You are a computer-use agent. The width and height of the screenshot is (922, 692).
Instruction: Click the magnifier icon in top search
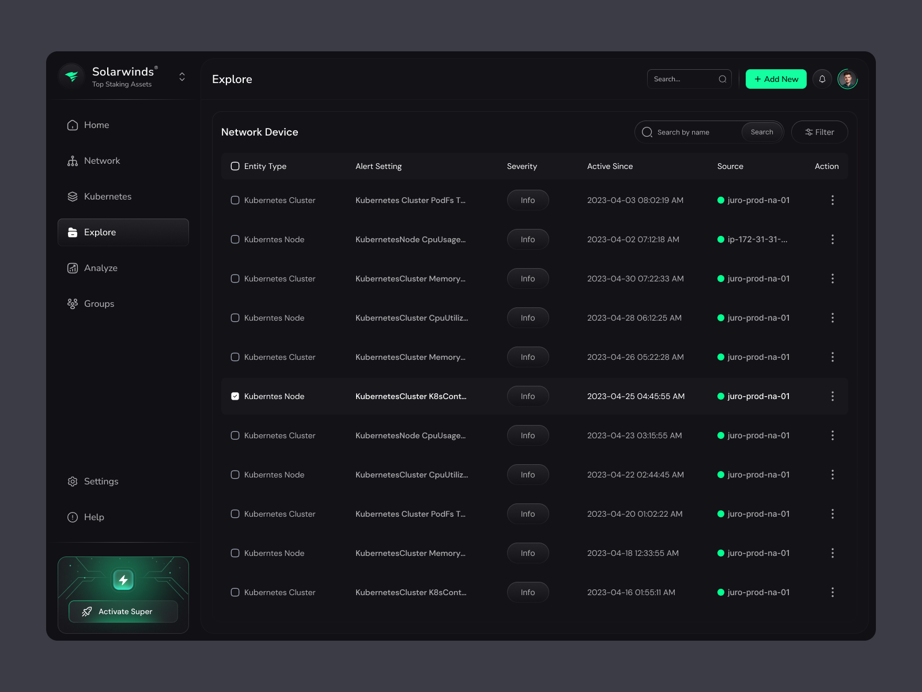point(723,79)
